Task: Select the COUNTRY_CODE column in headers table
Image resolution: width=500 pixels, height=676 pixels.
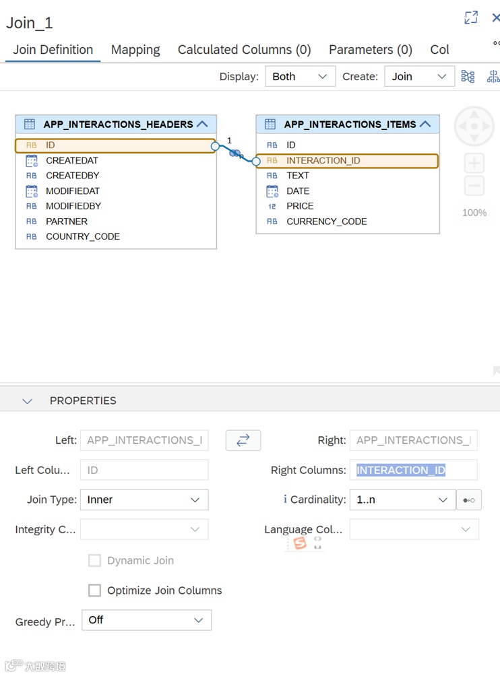Action: (x=82, y=236)
